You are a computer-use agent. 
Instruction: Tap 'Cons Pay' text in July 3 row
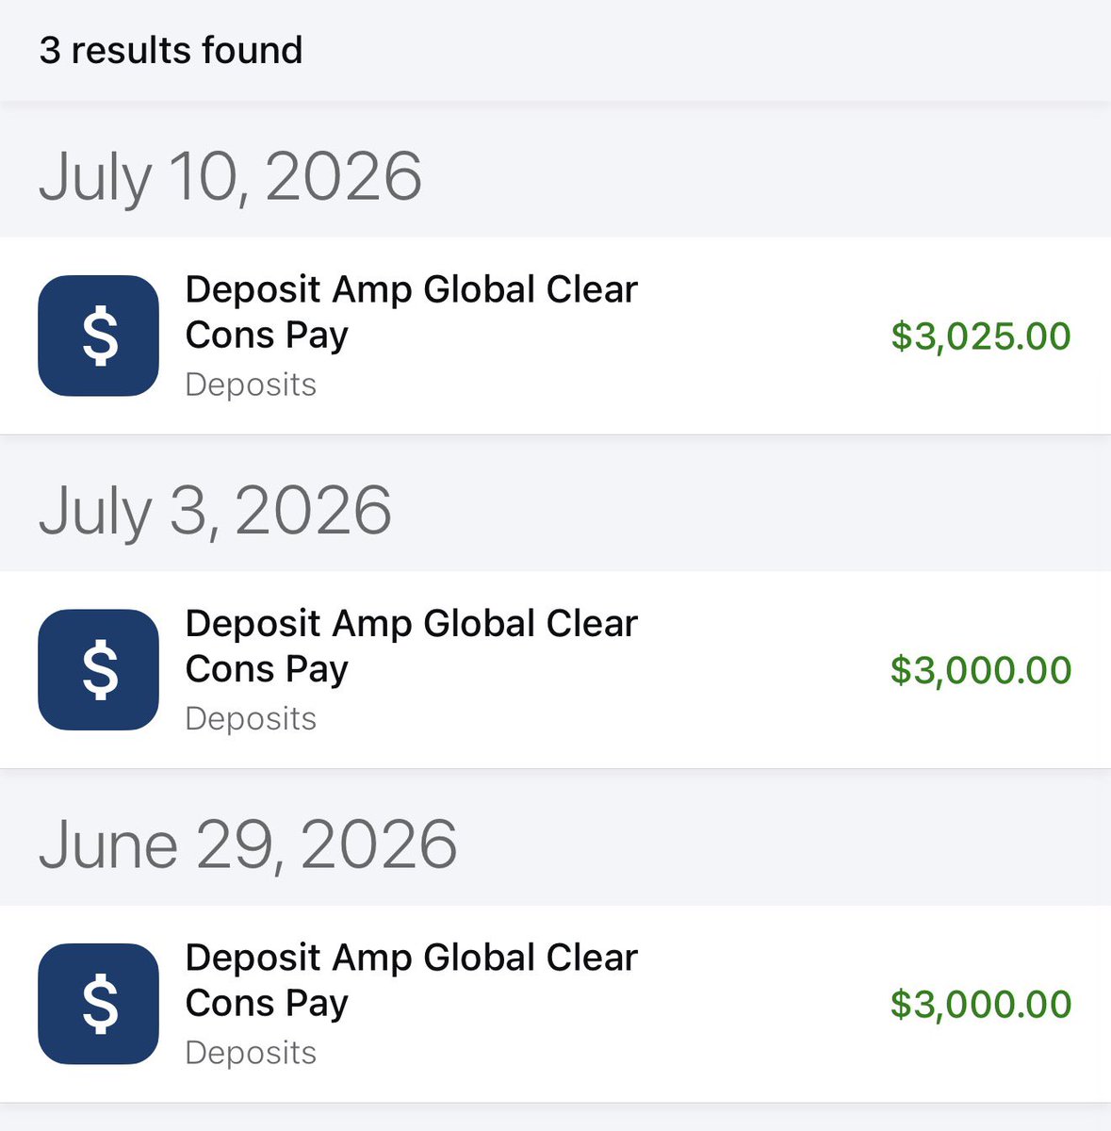(x=267, y=669)
